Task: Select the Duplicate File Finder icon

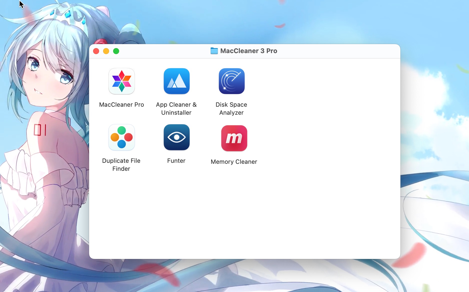Action: point(122,137)
